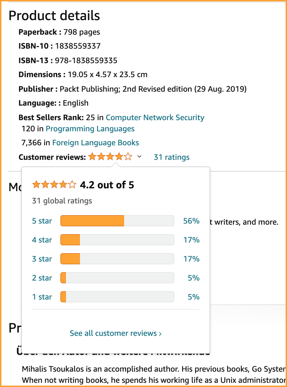Open Foreign Language Books category
This screenshot has height=387, width=287.
point(96,143)
